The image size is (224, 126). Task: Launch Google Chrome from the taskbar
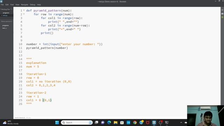[x=135, y=122]
